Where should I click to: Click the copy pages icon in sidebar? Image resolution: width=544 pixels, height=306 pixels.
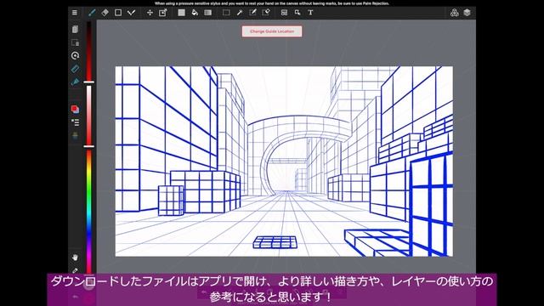pos(75,29)
